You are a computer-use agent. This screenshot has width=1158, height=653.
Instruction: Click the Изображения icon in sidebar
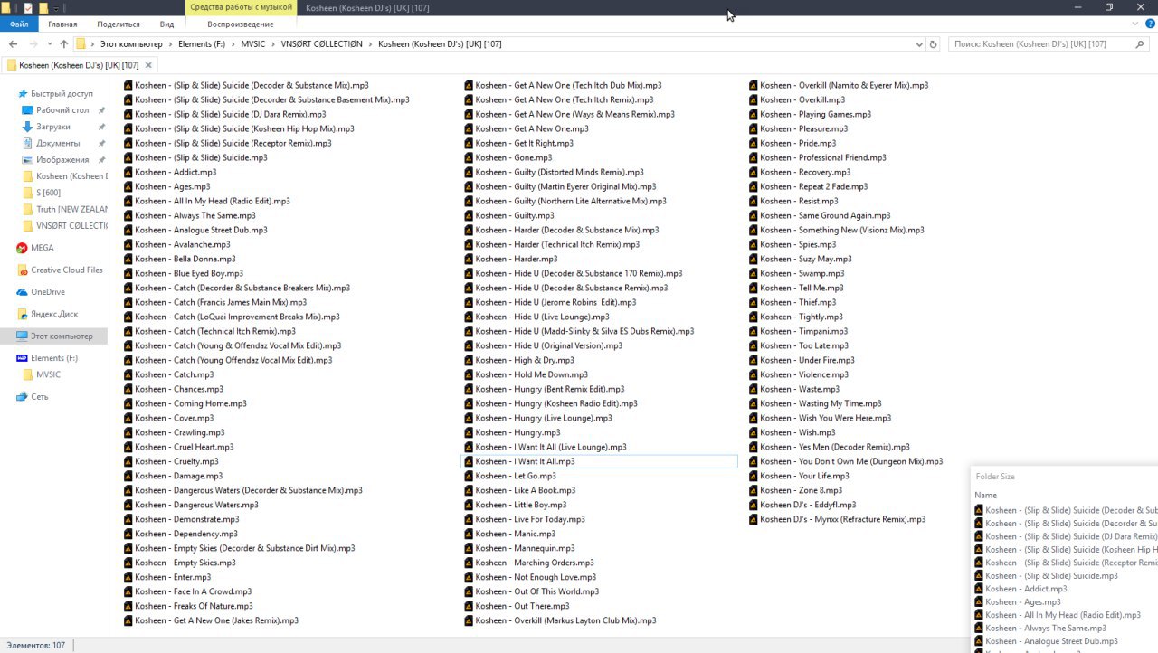pos(28,159)
